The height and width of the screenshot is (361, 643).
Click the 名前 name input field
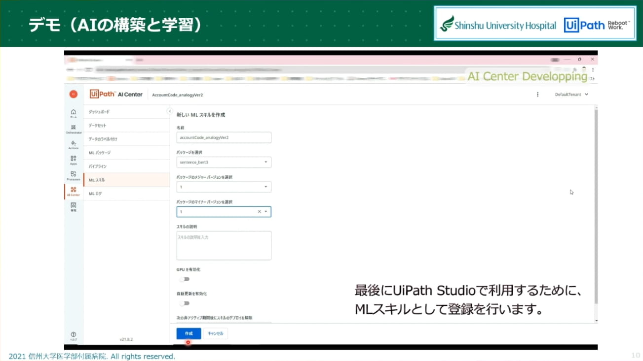pyautogui.click(x=224, y=137)
